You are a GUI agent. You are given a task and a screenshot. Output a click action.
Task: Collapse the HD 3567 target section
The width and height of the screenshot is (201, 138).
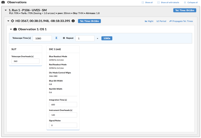[8, 21]
